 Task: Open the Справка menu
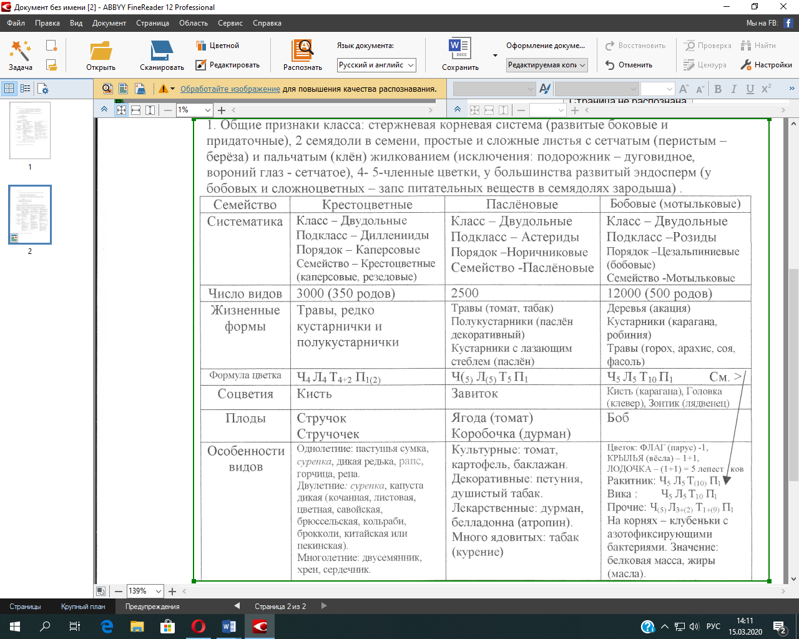[x=267, y=23]
